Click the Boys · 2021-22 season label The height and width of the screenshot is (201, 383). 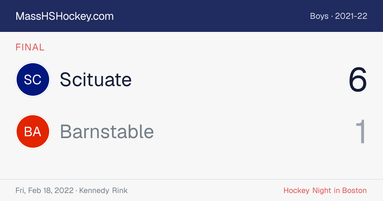pos(339,16)
